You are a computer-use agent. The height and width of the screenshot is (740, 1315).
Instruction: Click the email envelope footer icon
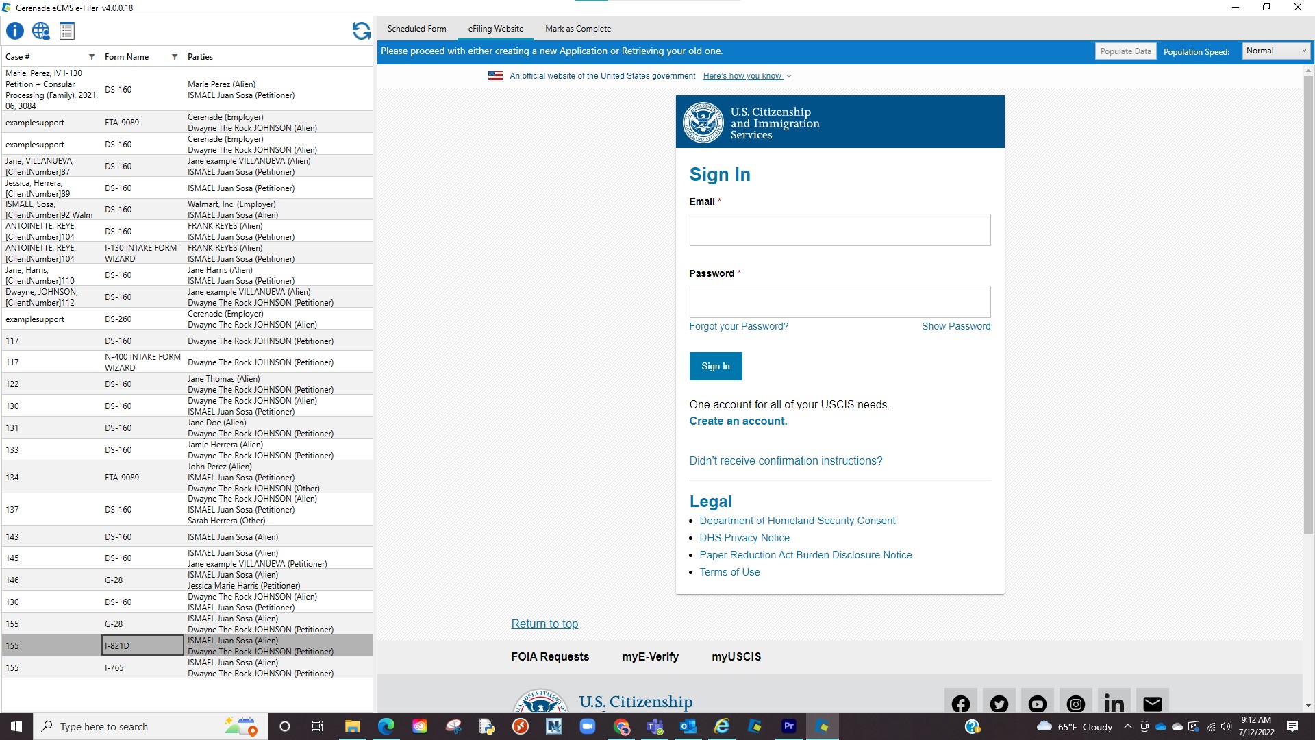pos(1152,704)
